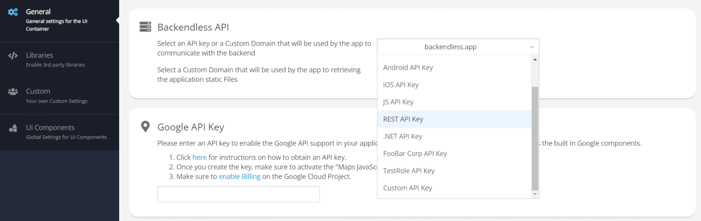Follow the 'here' instructions link

point(199,157)
